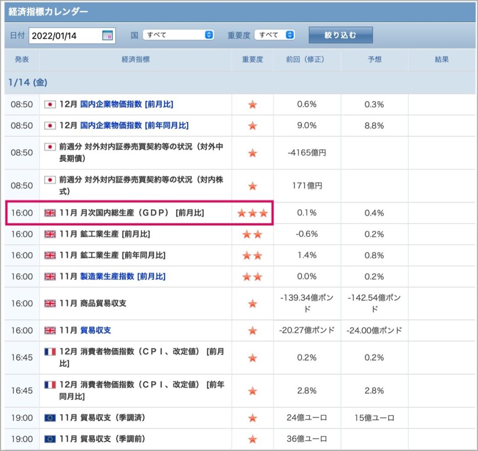The width and height of the screenshot is (478, 451).
Task: Click EU flag beside 貿易収支 (季調済)
Action: (50, 417)
